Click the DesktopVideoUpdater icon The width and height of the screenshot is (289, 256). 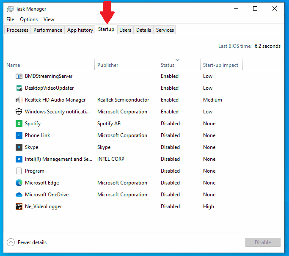19,88
